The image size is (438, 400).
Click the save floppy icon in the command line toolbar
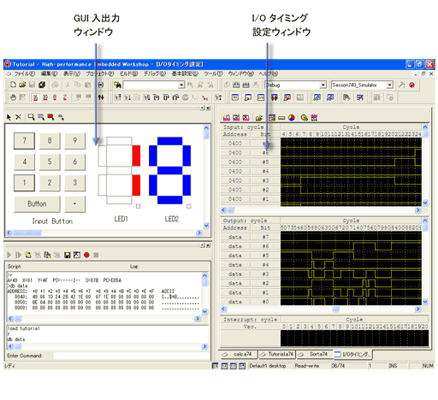pos(68,255)
